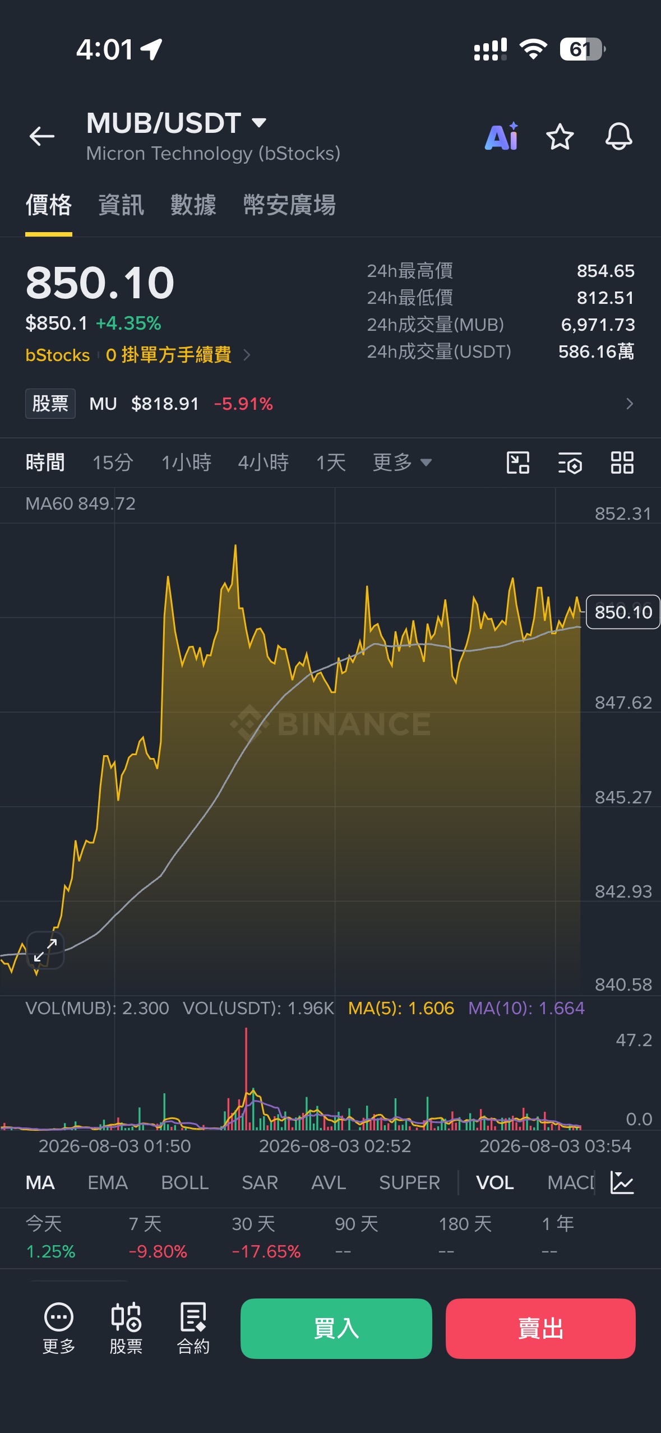Select the 1小時 chart interval
Image resolution: width=661 pixels, height=1433 pixels.
click(x=186, y=463)
